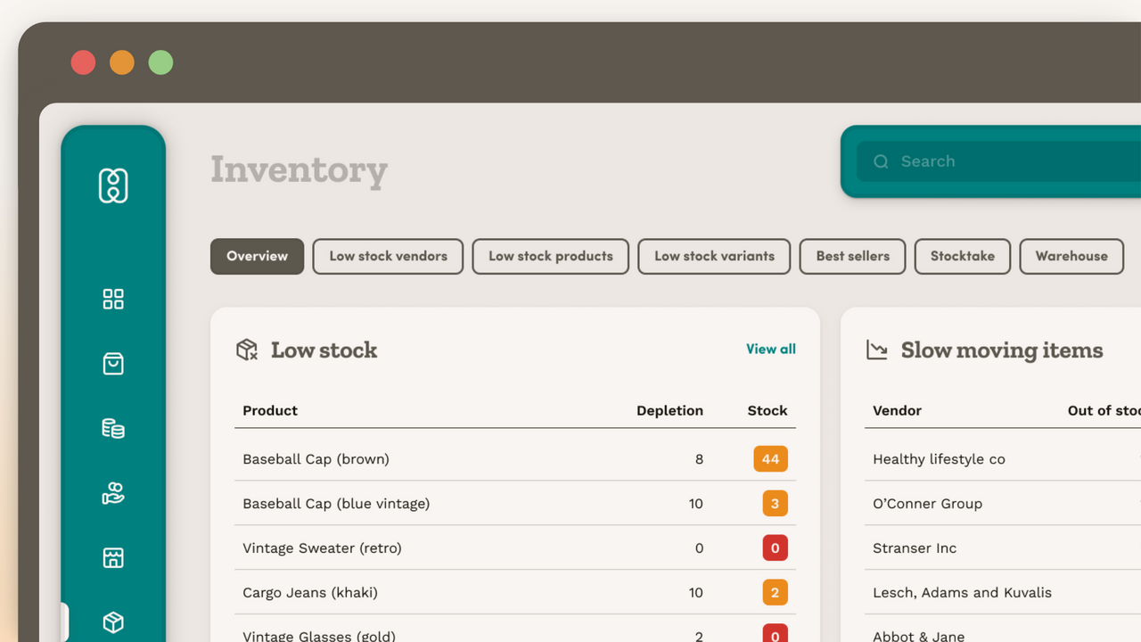1141x642 pixels.
Task: Click the red close window button
Action: click(x=83, y=62)
